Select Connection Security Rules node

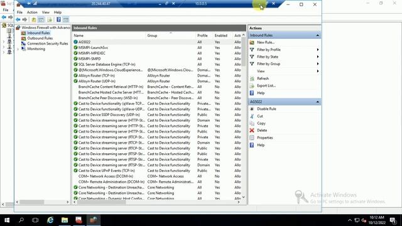48,43
